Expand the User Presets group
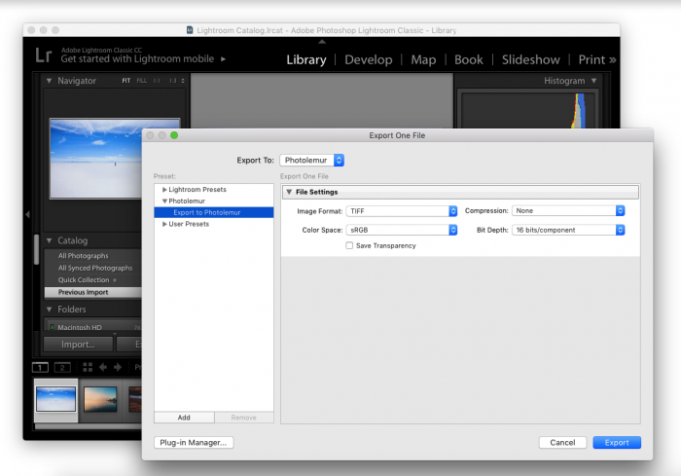The width and height of the screenshot is (681, 476). pyautogui.click(x=164, y=224)
